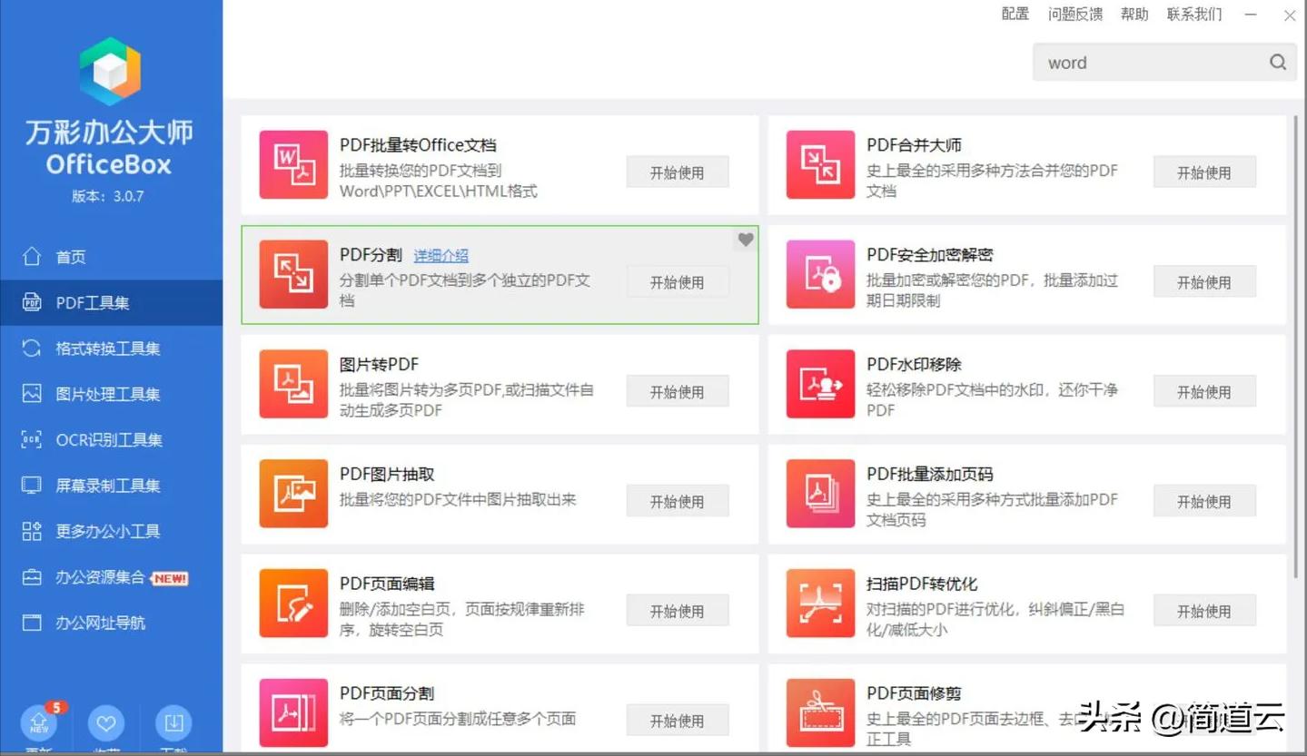
Task: Open the PDF页面编辑 pen icon
Action: [292, 604]
